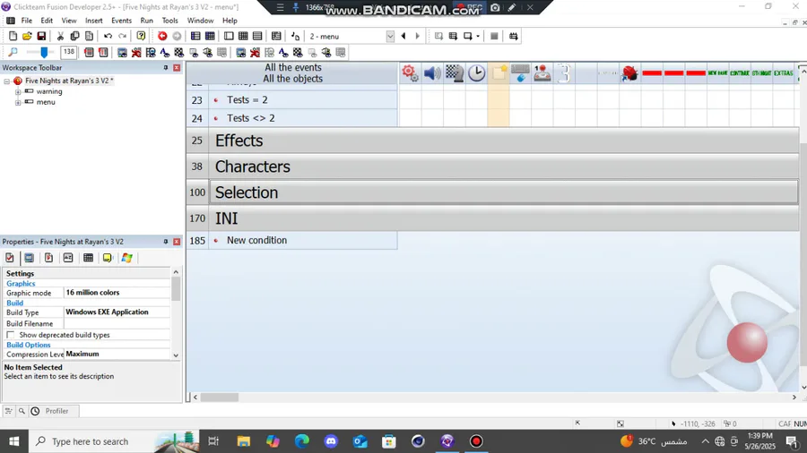The image size is (807, 453).
Task: Open the Storyboard Editor icon
Action: [195, 36]
